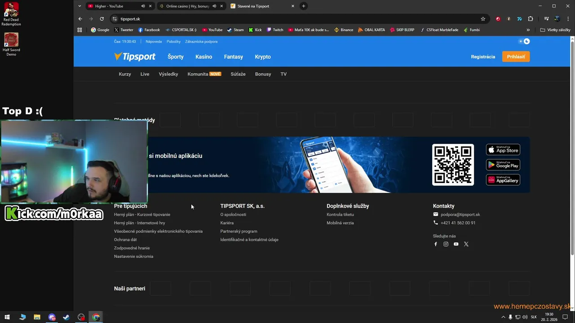Open Red Dead Redemption desktop shortcut
This screenshot has width=575, height=323.
point(11,14)
